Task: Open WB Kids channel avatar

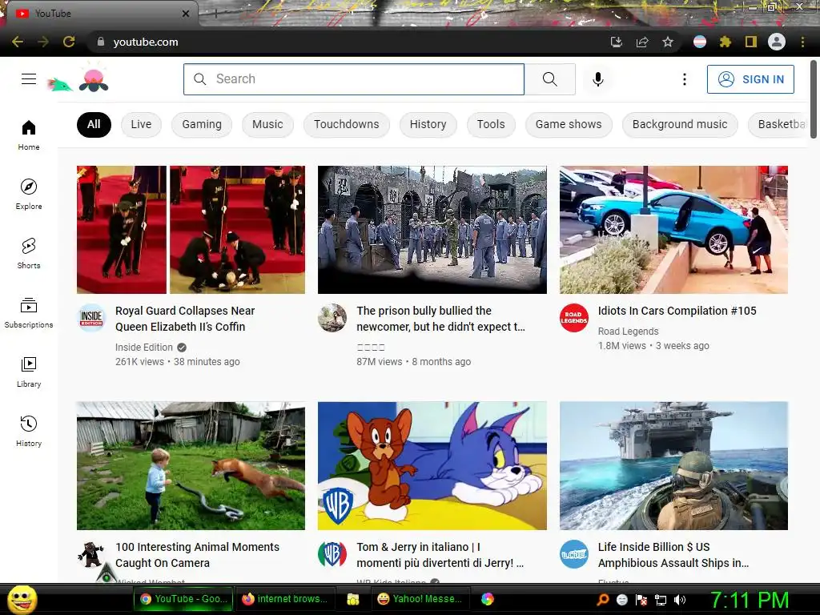Action: click(x=332, y=554)
